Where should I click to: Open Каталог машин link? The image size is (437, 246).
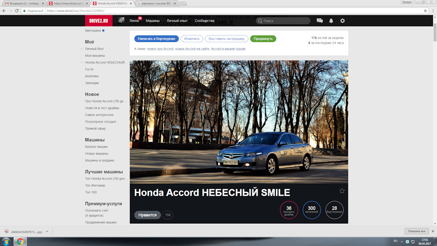(x=96, y=147)
